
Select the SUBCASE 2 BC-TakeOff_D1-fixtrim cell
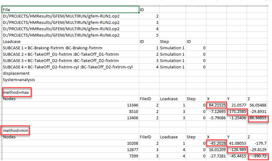coord(70,54)
